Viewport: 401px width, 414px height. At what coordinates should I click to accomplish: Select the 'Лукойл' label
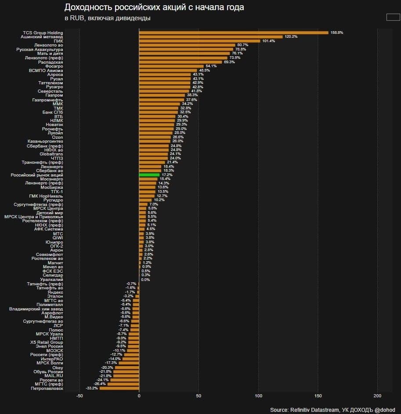55,133
